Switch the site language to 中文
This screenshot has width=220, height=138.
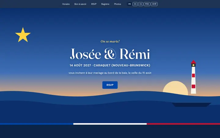tap(147, 4)
